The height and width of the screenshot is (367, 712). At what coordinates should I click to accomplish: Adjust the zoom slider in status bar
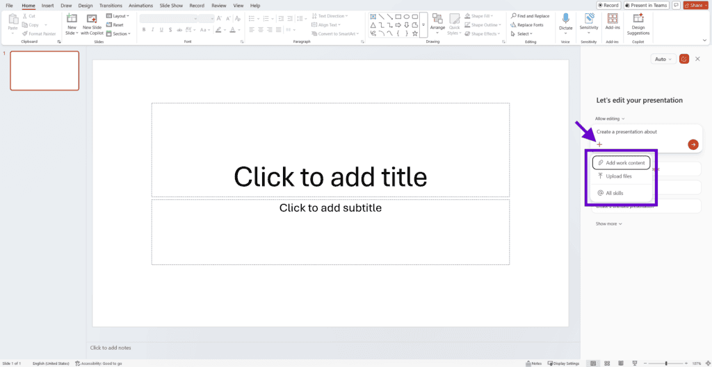point(665,364)
